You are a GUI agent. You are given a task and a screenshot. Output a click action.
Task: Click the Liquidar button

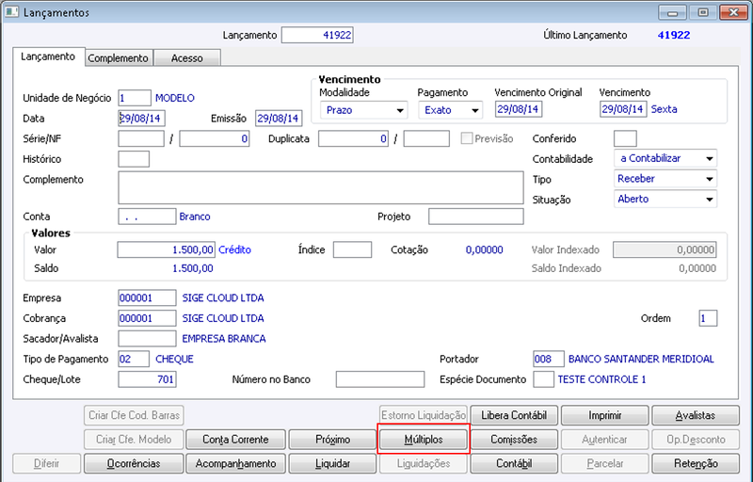coord(332,463)
